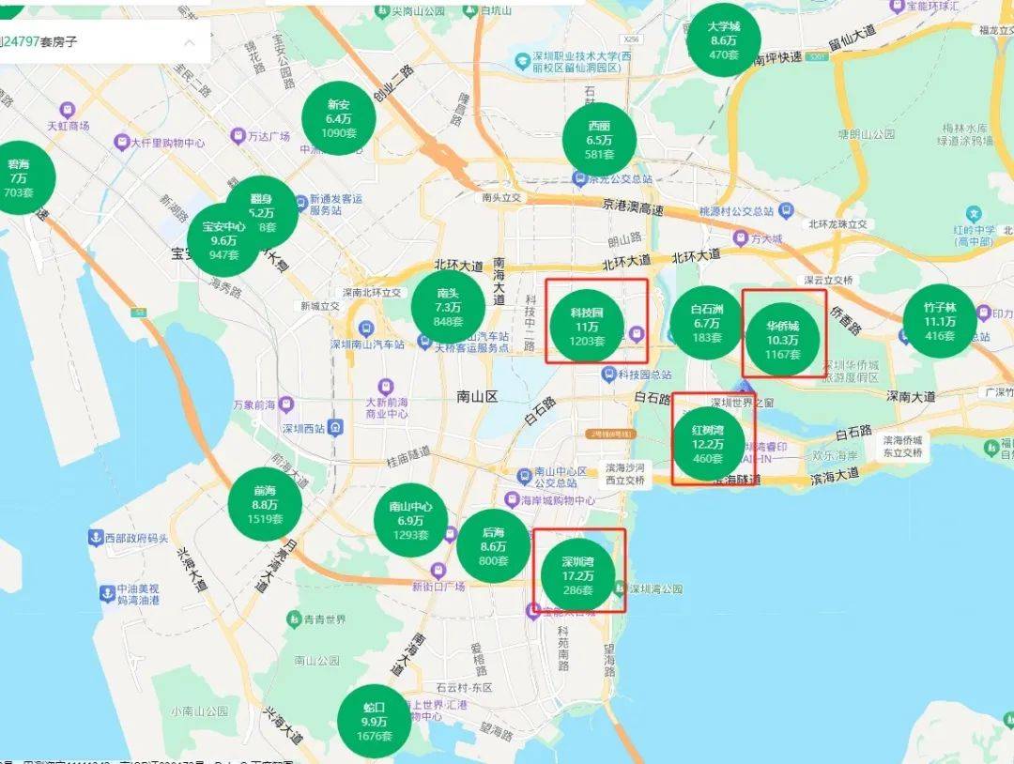Click the 红岭中学 school icon
1014x764 pixels.
tap(974, 214)
